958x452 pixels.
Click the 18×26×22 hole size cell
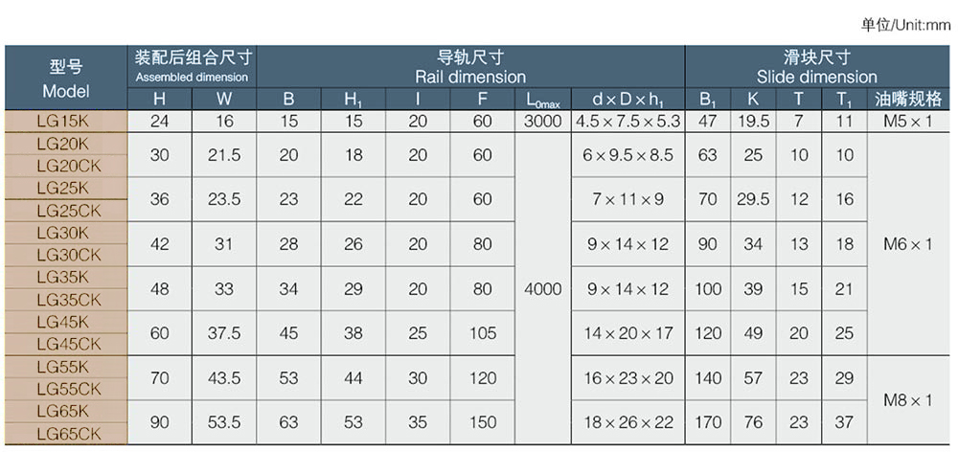coord(627,422)
